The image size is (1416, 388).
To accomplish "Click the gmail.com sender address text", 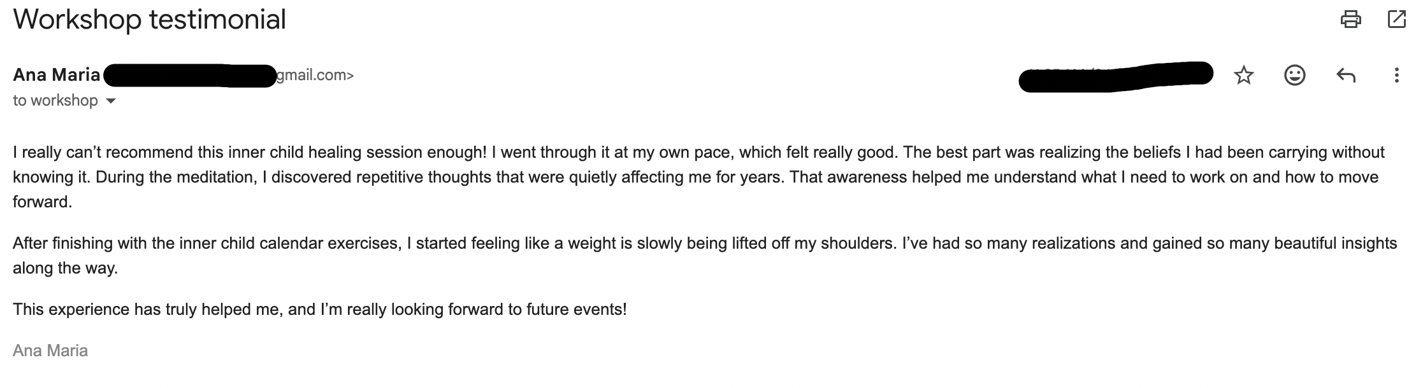I will pyautogui.click(x=315, y=75).
